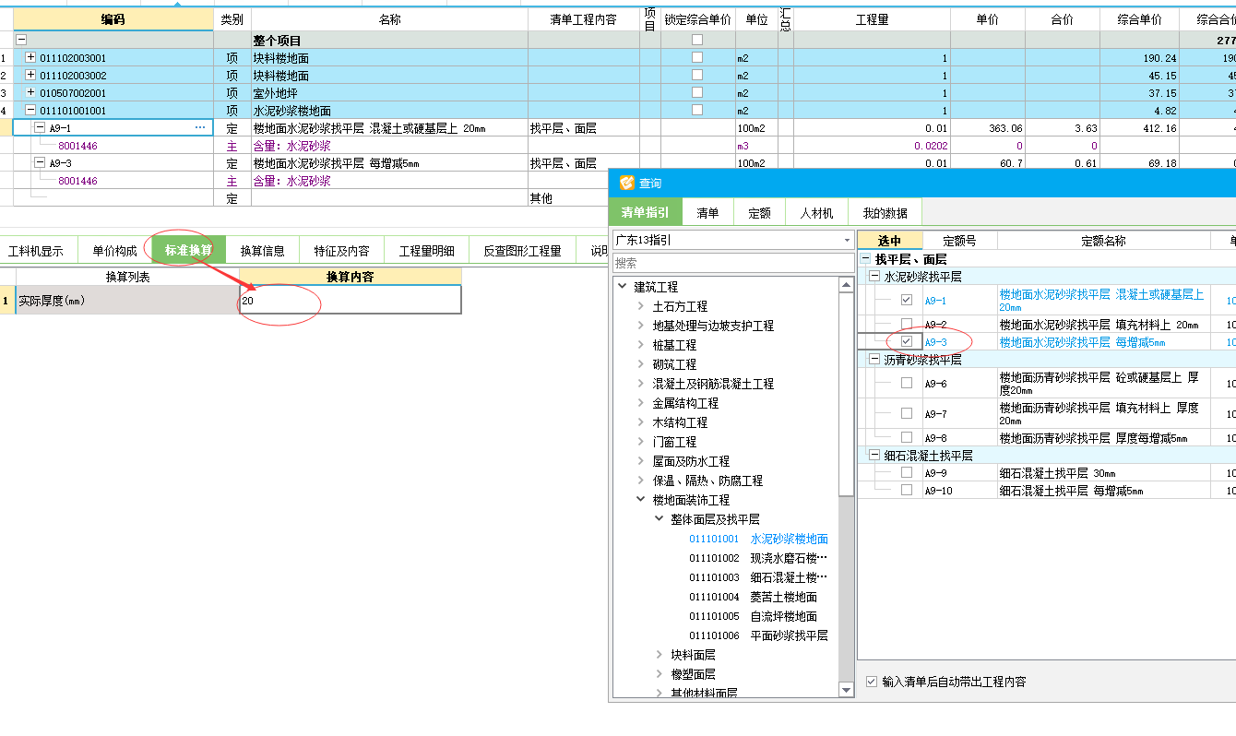1236x736 pixels.
Task: Select 人材机 tab in query dialog
Action: (x=817, y=213)
